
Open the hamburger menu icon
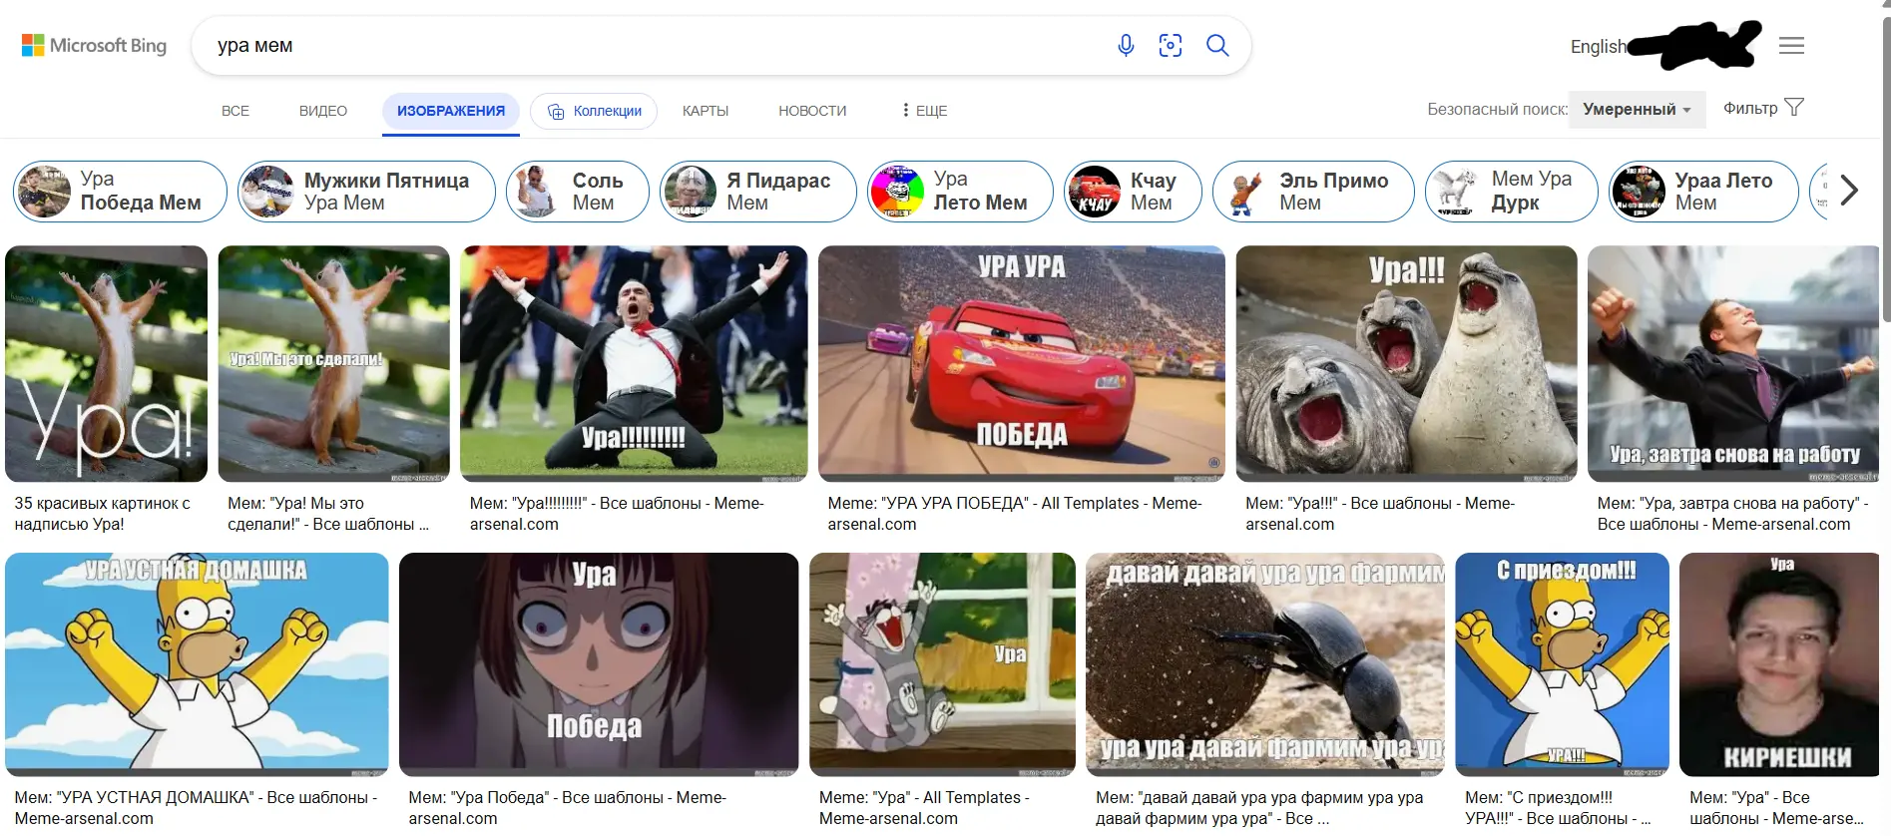point(1791,46)
